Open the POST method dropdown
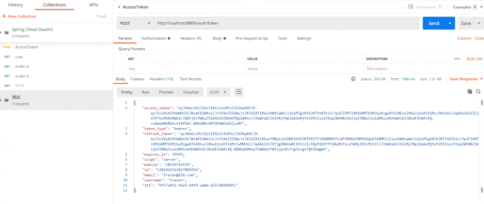484x204 pixels. (x=135, y=23)
